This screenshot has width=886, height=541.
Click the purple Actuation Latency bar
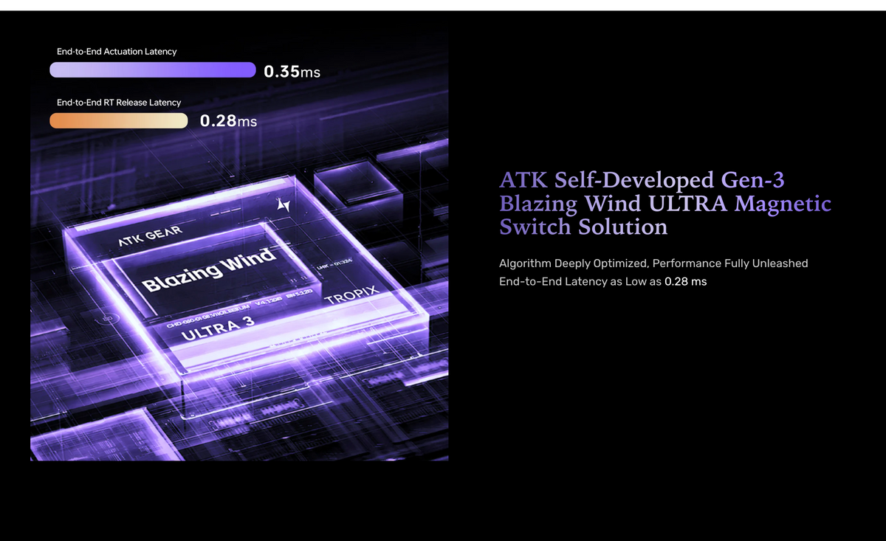[153, 70]
